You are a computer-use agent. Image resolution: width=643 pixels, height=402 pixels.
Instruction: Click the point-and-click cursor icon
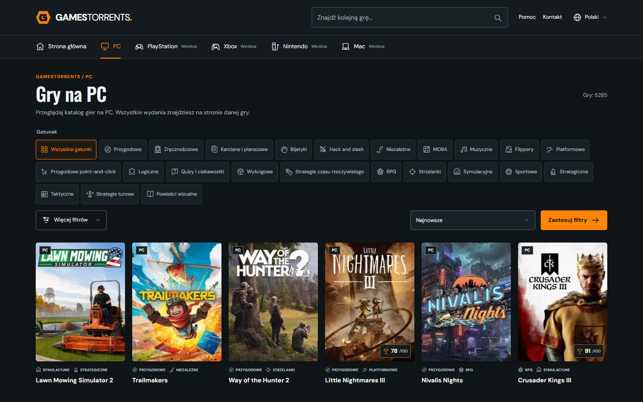click(x=45, y=172)
